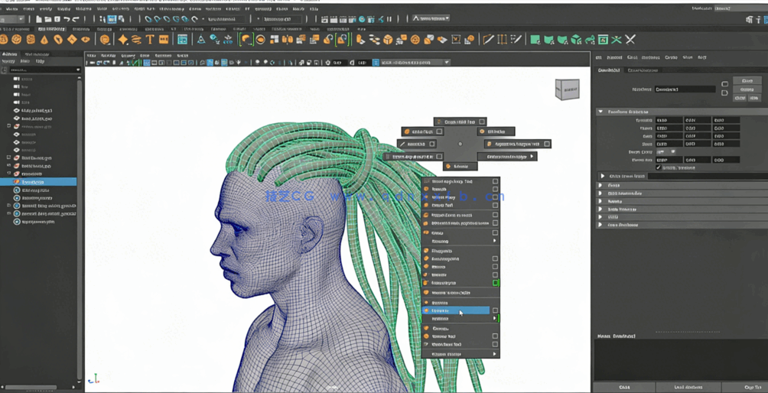Click the green option box in the marking menu

click(x=495, y=283)
